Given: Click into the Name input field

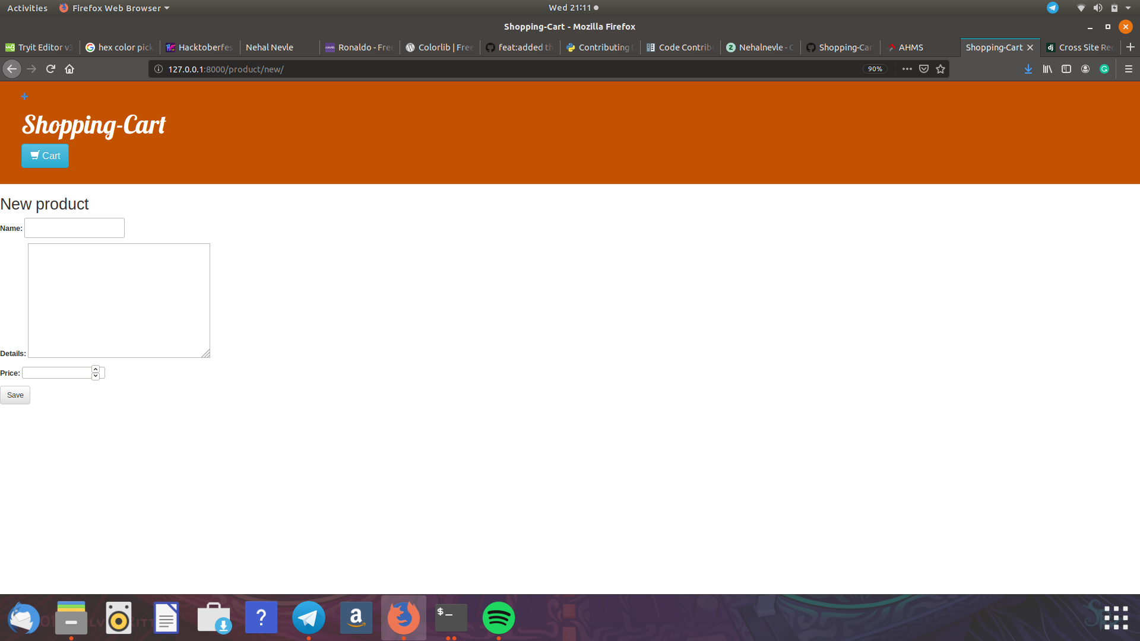Looking at the screenshot, I should point(74,228).
